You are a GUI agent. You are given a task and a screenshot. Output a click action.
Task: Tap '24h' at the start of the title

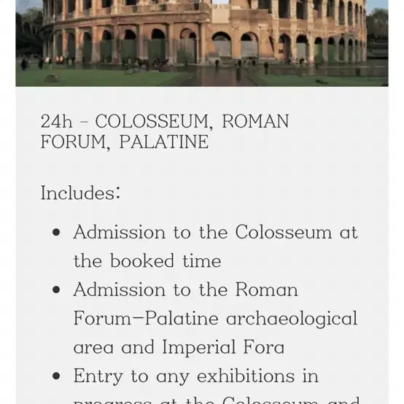(57, 121)
